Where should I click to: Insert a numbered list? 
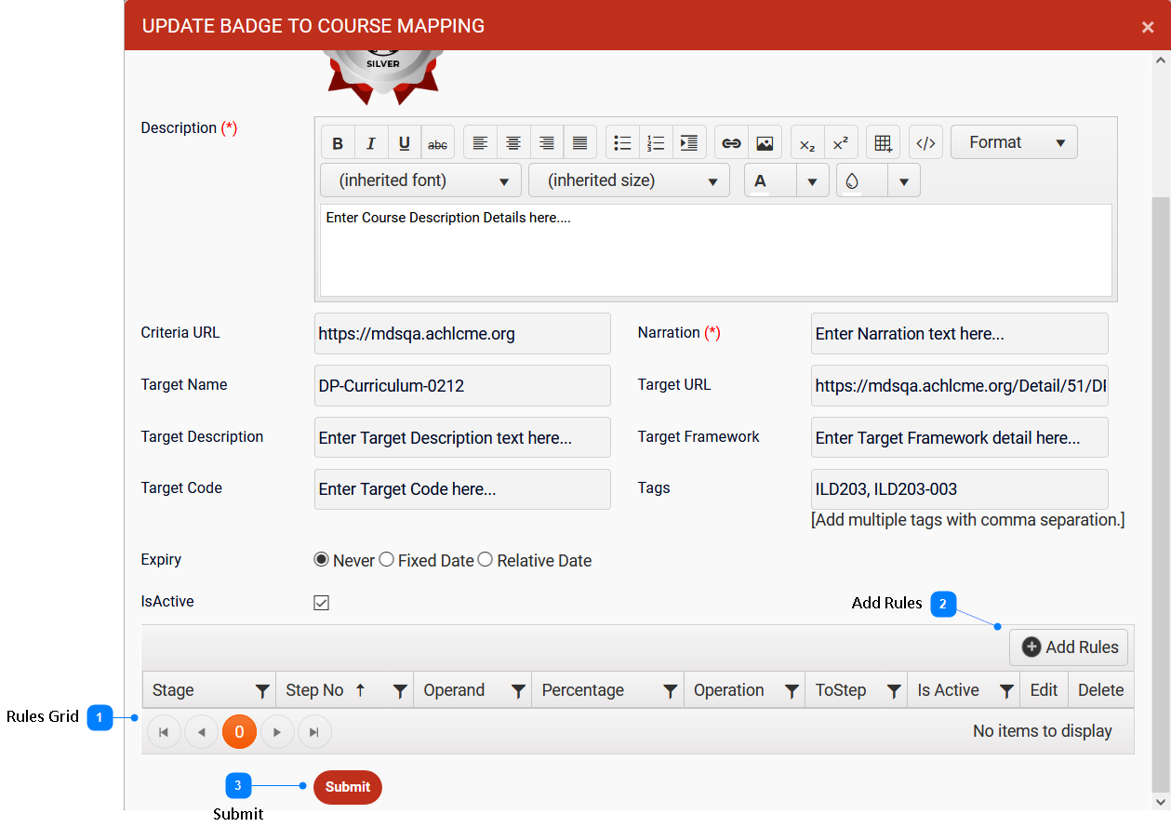pos(656,143)
